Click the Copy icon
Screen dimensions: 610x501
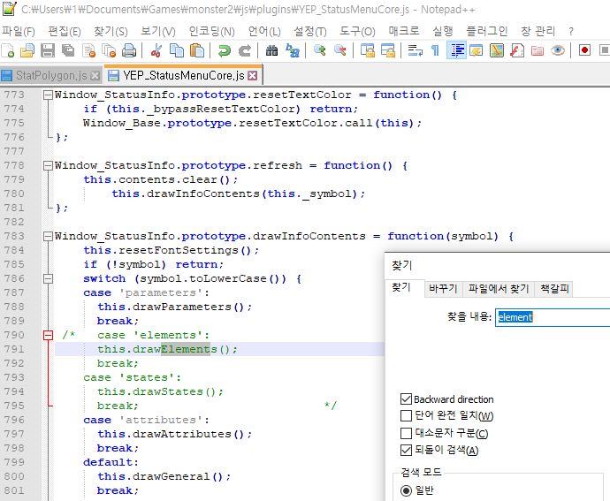[x=177, y=50]
